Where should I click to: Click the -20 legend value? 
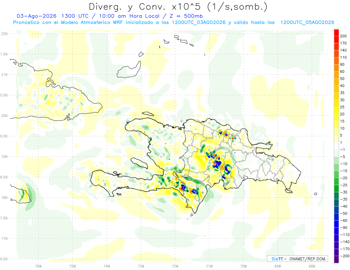pos(344,178)
